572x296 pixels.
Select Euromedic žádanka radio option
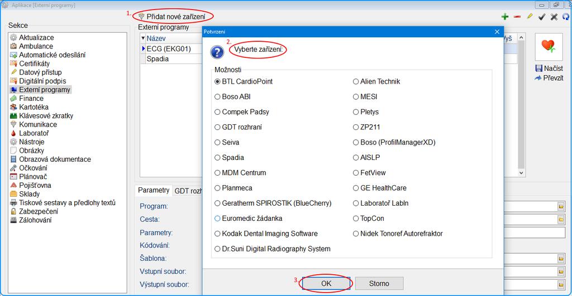pos(249,219)
